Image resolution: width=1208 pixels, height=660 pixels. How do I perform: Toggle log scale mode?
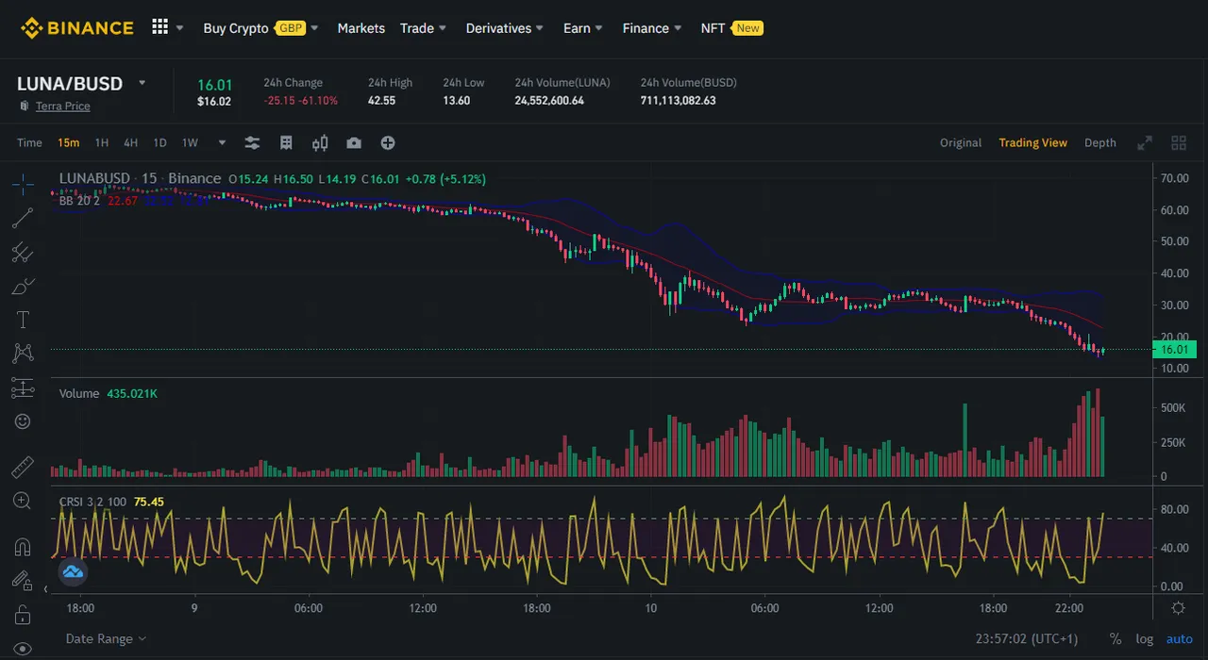[x=1145, y=638]
